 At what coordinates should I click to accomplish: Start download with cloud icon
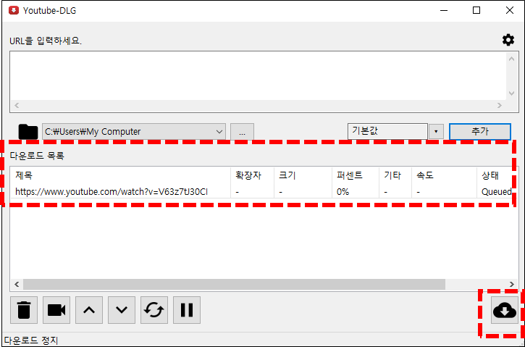(x=505, y=310)
